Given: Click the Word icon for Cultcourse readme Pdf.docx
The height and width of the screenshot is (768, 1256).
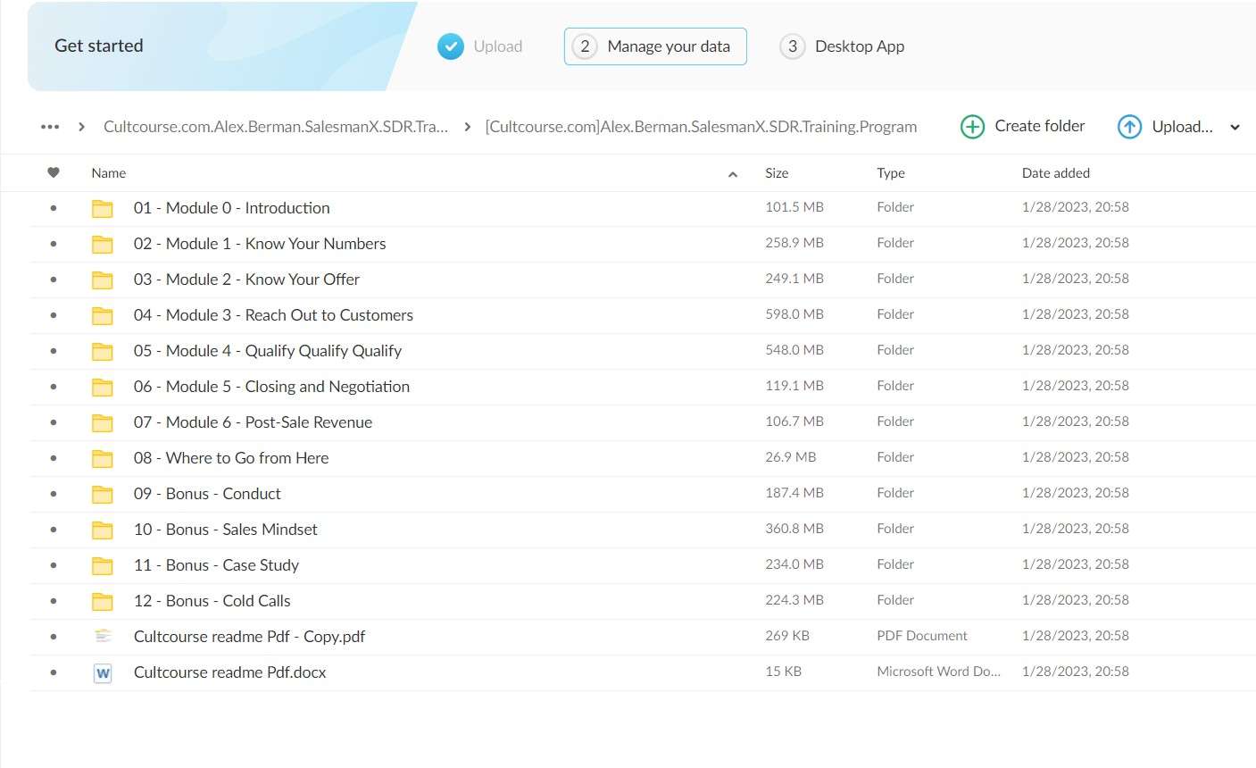Looking at the screenshot, I should click(103, 673).
